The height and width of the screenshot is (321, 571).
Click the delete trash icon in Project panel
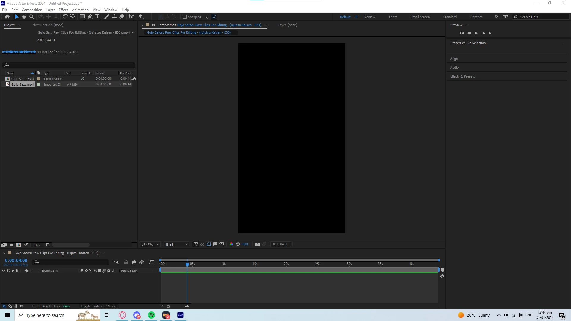[48, 245]
